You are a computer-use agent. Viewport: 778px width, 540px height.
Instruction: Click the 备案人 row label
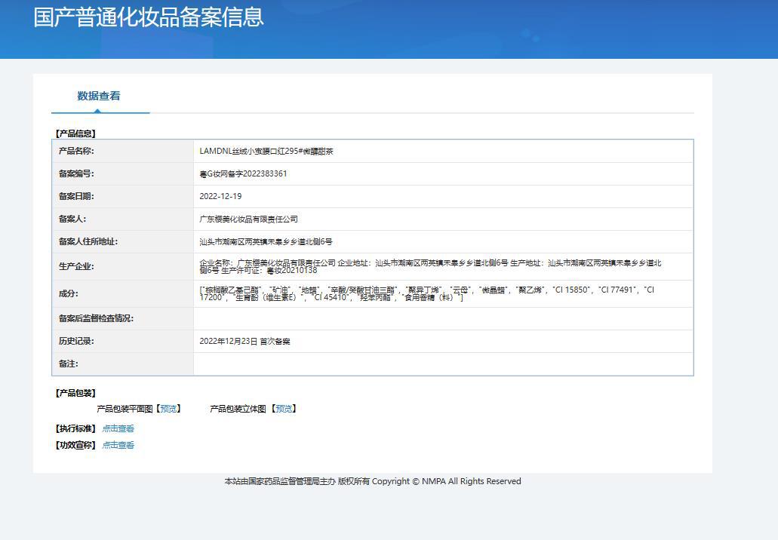point(72,219)
